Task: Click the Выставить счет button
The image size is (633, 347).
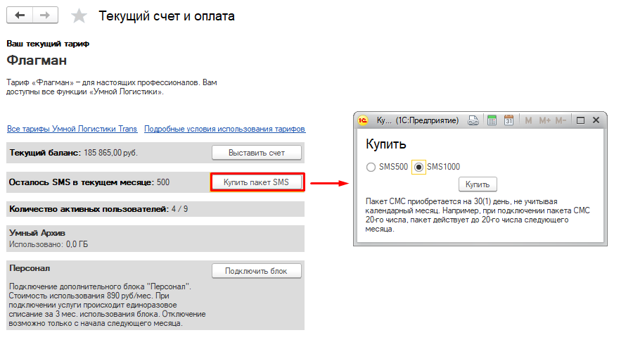Action: coord(257,153)
